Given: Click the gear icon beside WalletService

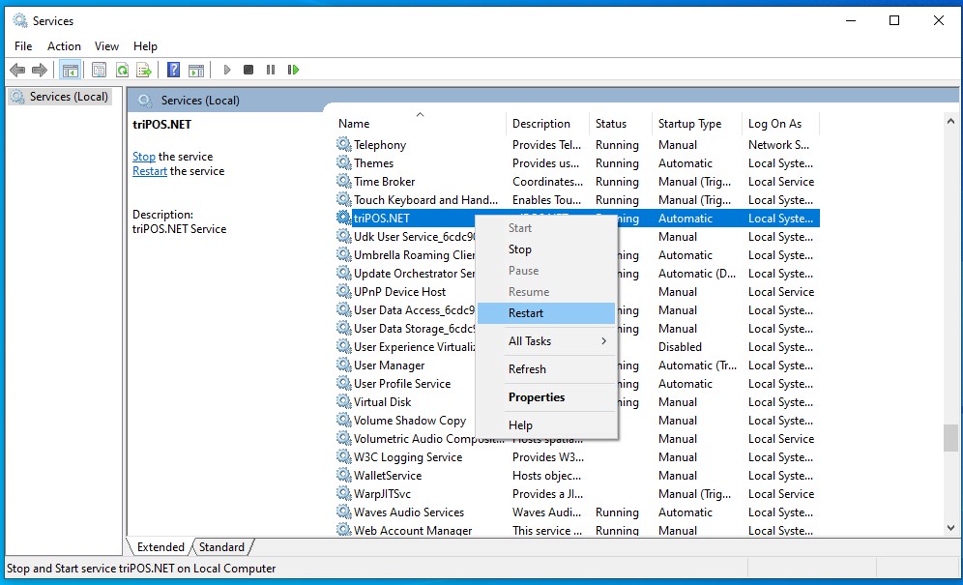Looking at the screenshot, I should (x=344, y=475).
